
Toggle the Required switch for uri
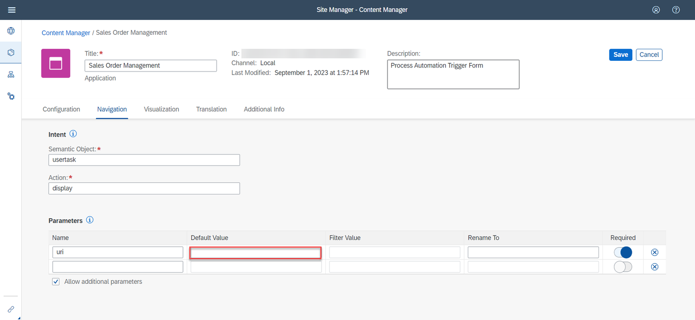coord(623,252)
